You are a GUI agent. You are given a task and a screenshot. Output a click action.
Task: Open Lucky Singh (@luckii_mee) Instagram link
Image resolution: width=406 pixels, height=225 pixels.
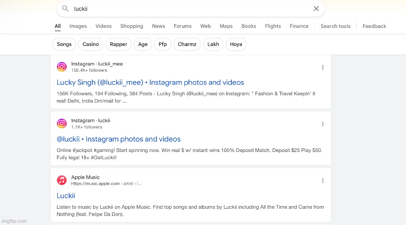click(150, 83)
